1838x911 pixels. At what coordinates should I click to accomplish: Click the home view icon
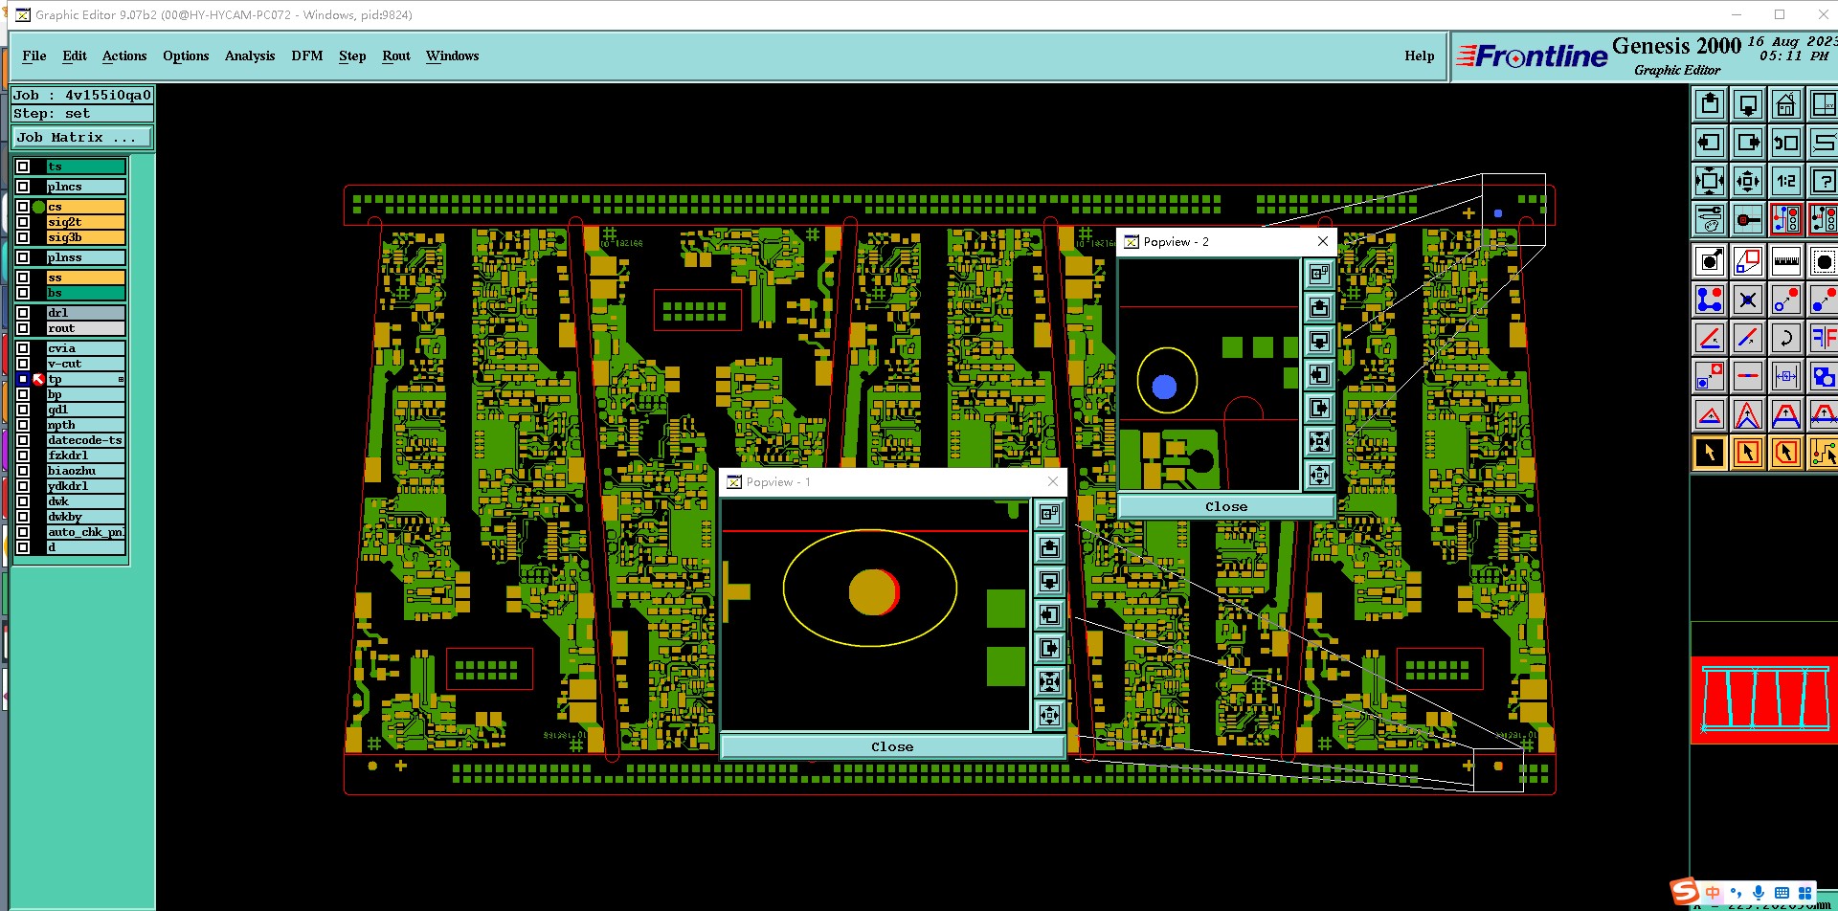pos(1786,104)
